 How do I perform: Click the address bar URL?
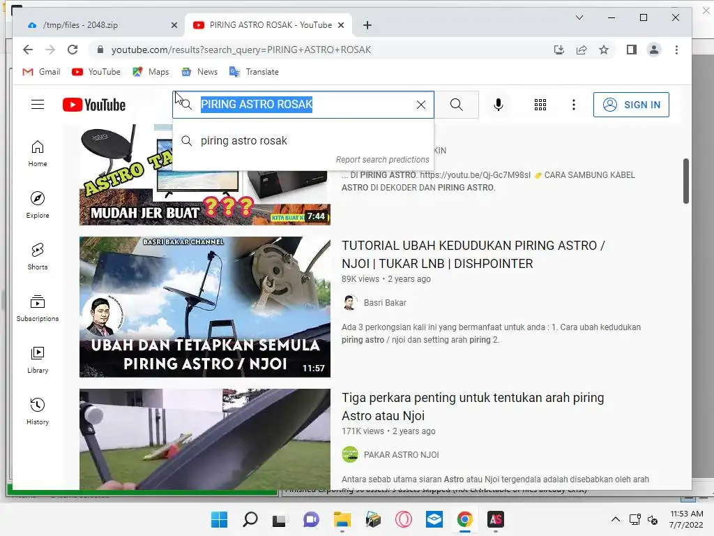tap(241, 50)
